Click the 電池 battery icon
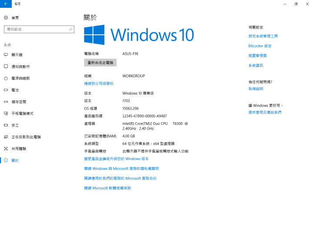 point(6,90)
